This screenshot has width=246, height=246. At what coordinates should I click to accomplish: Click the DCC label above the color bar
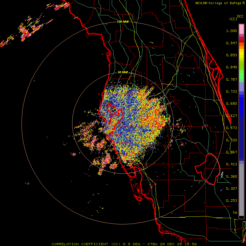[240, 16]
